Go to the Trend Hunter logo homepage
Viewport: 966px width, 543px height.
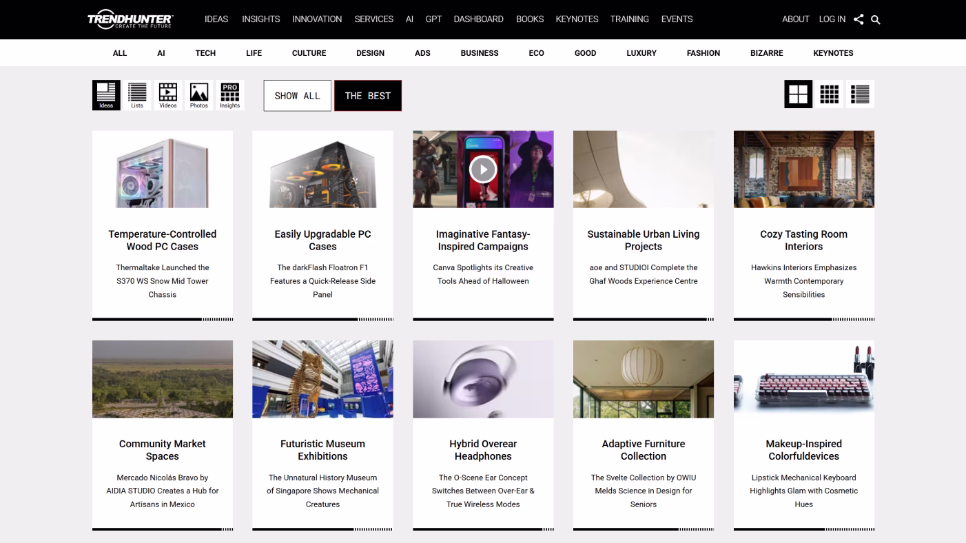(130, 19)
